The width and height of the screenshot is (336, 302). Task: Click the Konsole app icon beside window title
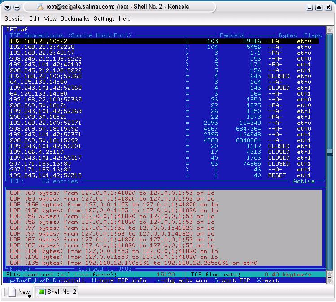click(x=40, y=7)
